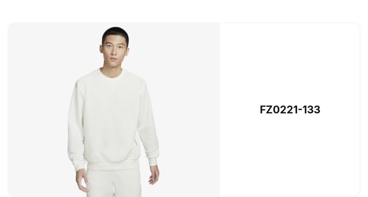Open the white sweatshirt product photo

click(114, 110)
